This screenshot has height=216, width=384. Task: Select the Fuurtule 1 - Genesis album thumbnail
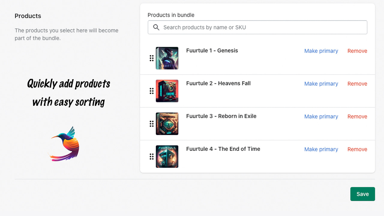(167, 58)
